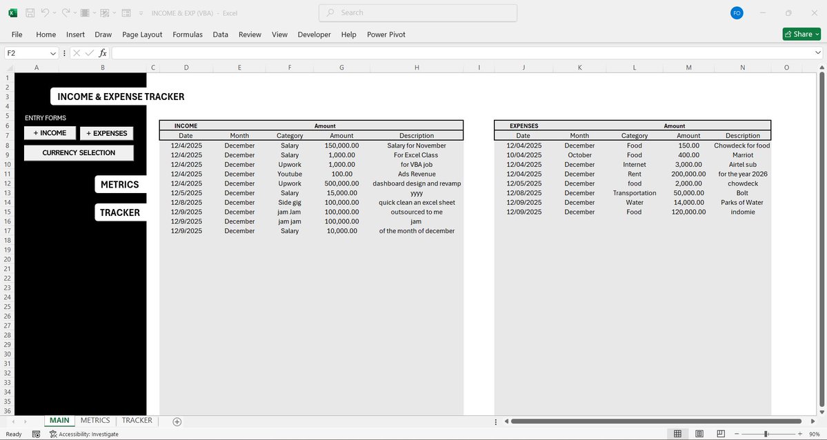The image size is (827, 440).
Task: Add a new sheet with plus icon
Action: (x=177, y=421)
